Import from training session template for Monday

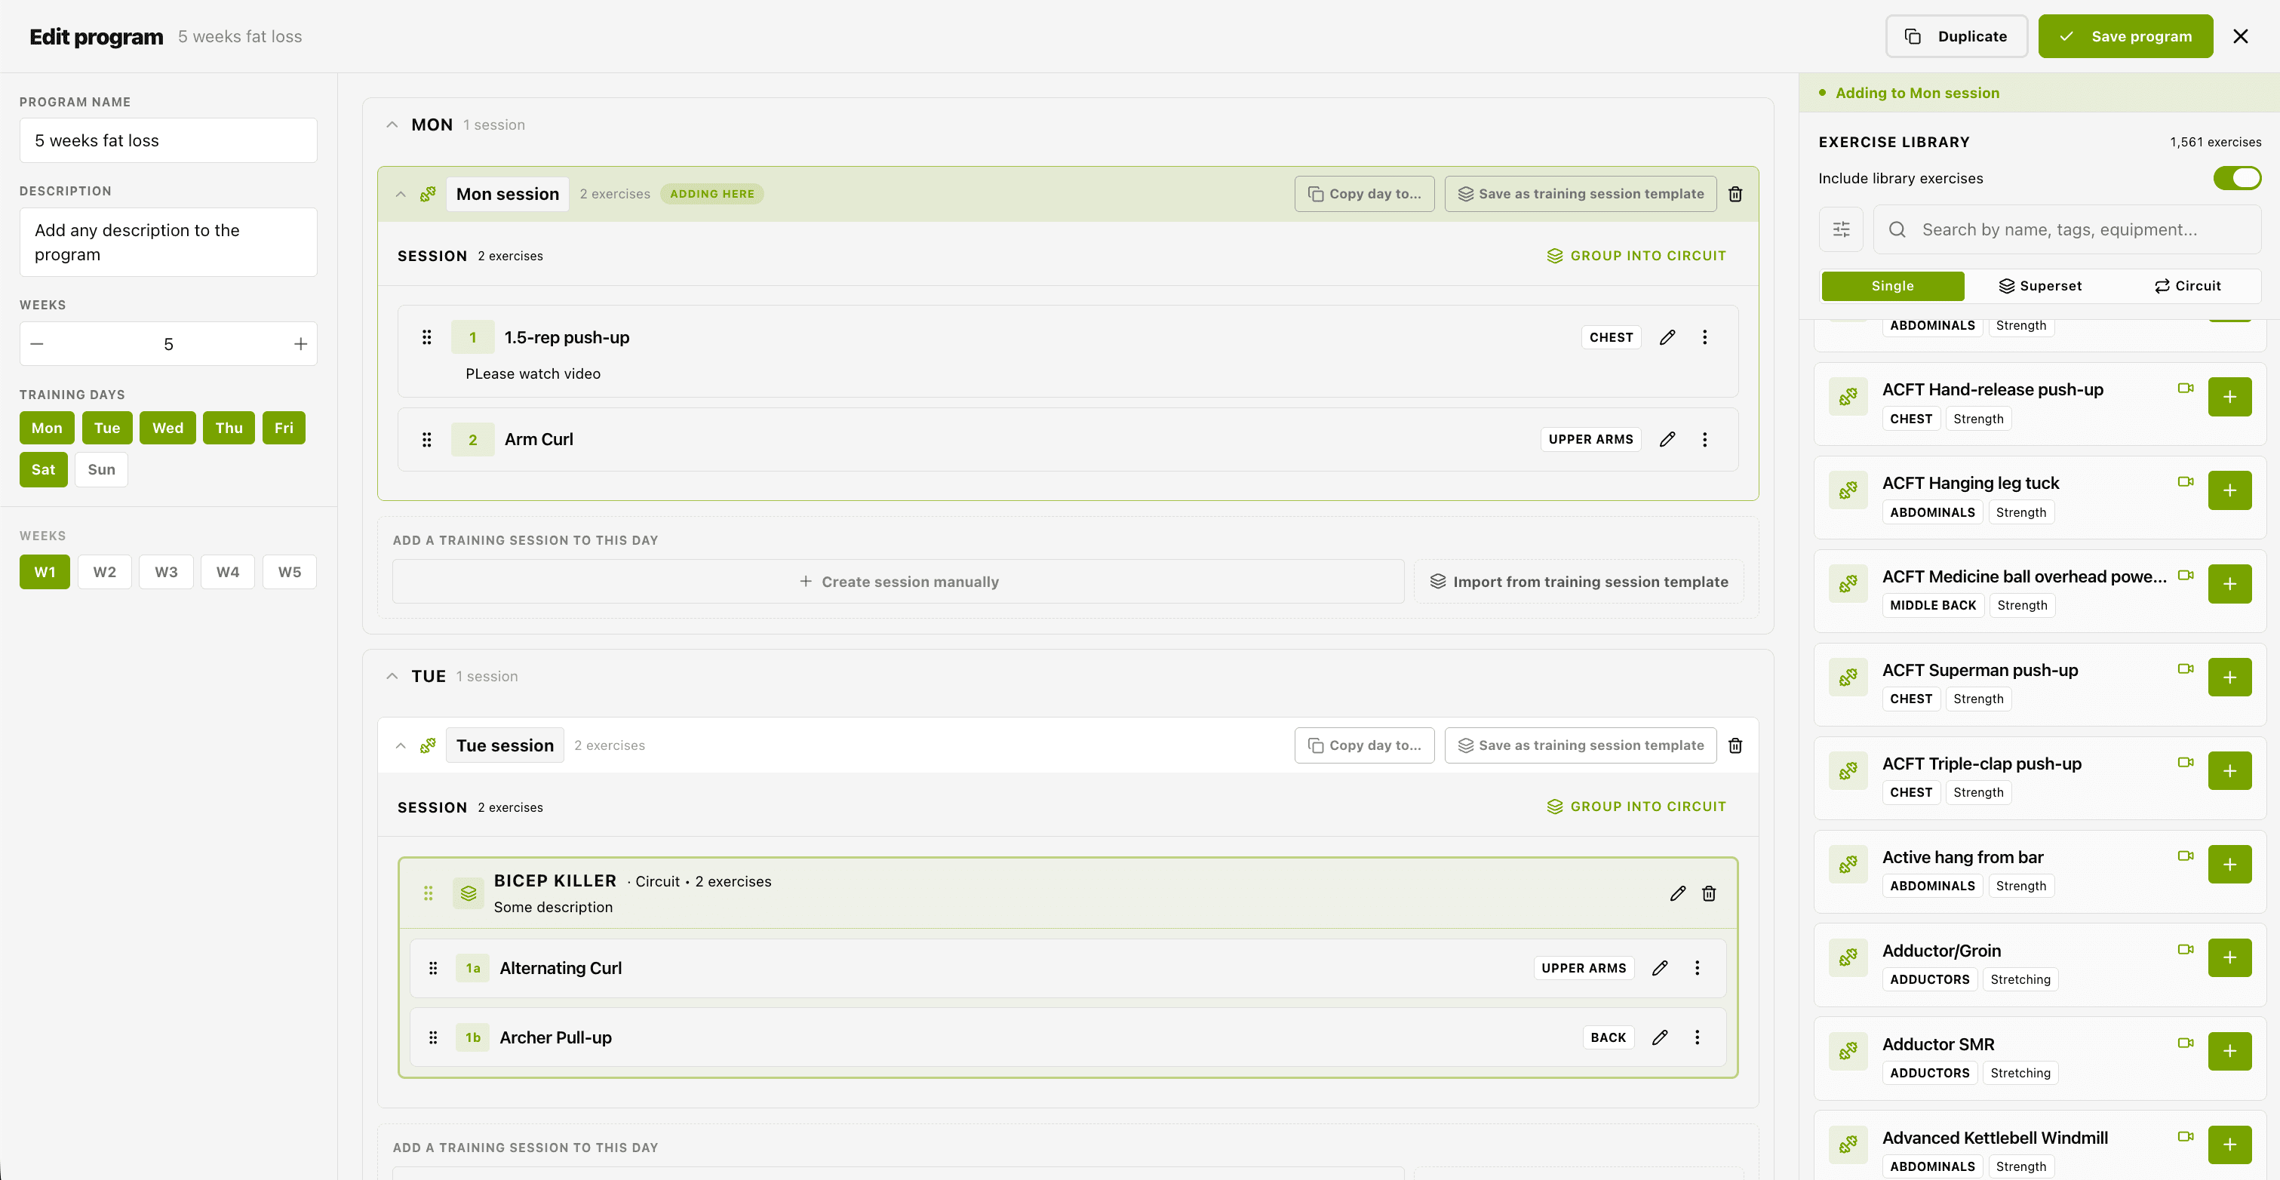[x=1578, y=582]
